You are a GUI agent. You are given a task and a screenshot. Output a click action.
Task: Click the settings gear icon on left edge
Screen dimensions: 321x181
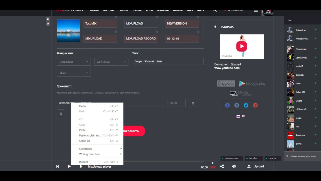[x=48, y=19]
